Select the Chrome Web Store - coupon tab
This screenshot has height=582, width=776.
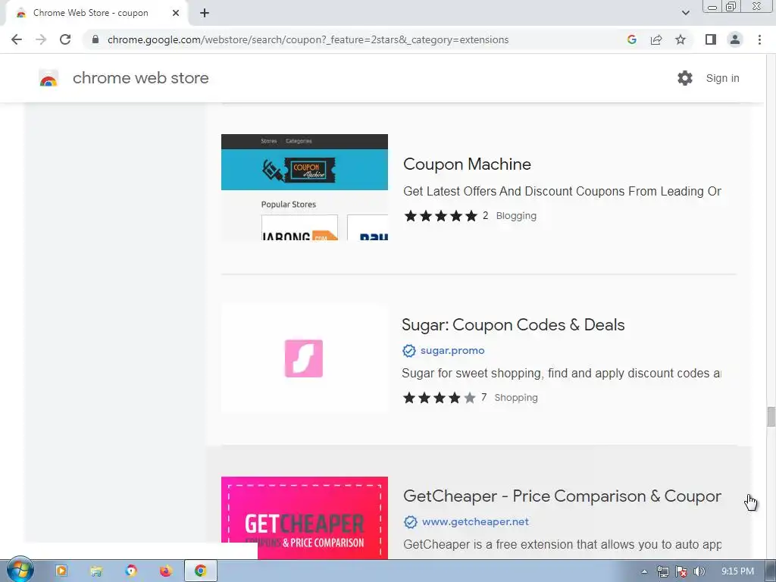(96, 13)
